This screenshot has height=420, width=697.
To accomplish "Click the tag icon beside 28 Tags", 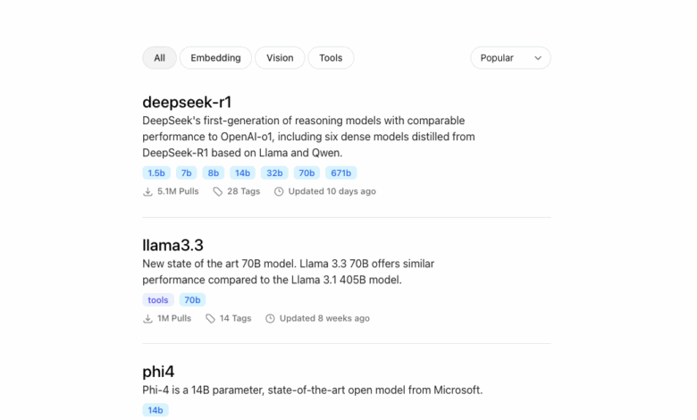I will click(217, 191).
